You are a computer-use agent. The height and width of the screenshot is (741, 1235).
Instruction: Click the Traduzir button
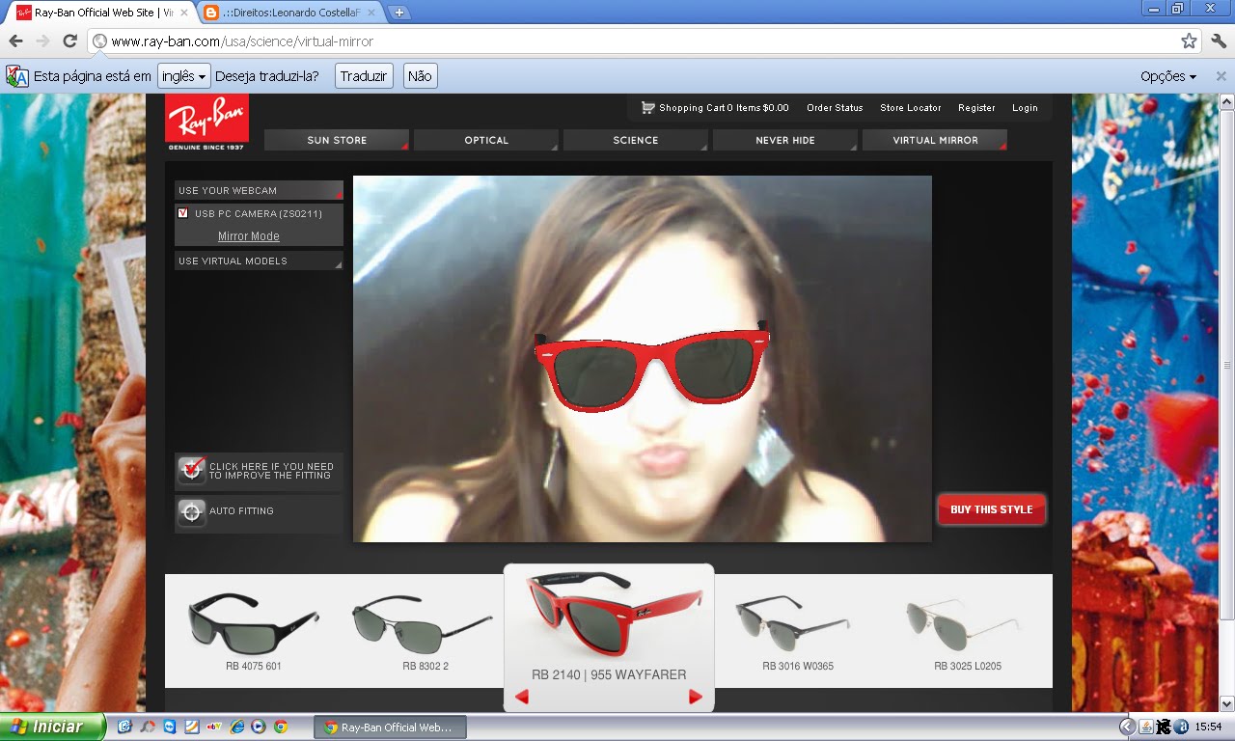click(x=364, y=76)
